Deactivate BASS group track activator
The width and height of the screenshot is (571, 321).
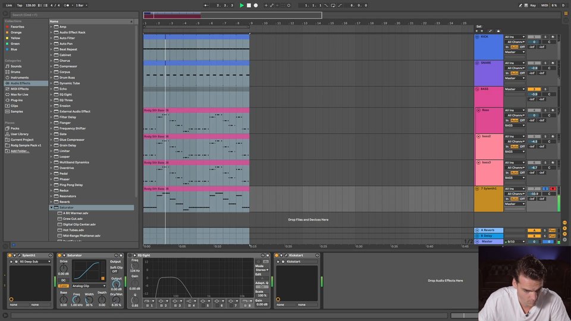534,89
